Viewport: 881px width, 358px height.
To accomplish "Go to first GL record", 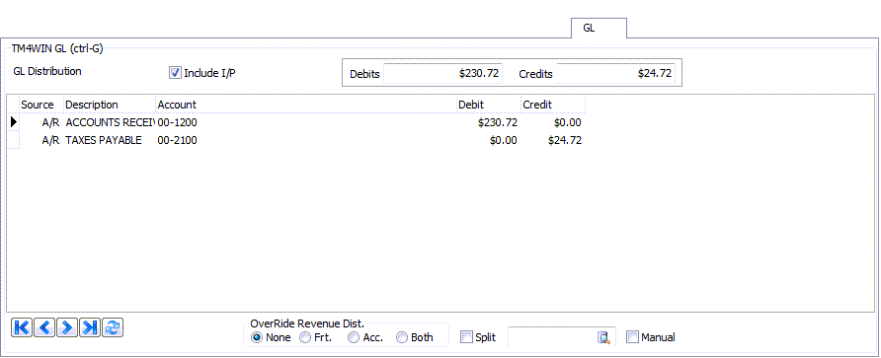I will point(22,327).
